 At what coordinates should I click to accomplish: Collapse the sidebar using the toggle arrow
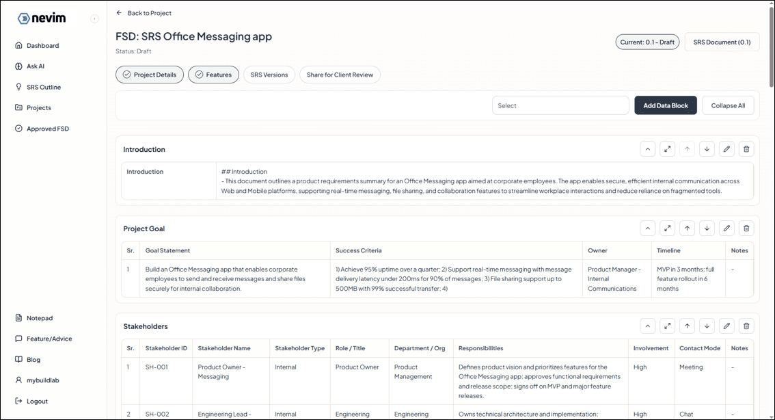[x=94, y=18]
